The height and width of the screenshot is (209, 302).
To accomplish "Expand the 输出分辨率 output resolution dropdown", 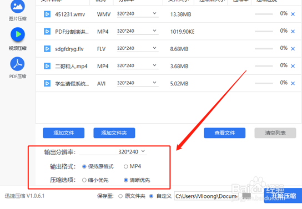I will coord(113,152).
